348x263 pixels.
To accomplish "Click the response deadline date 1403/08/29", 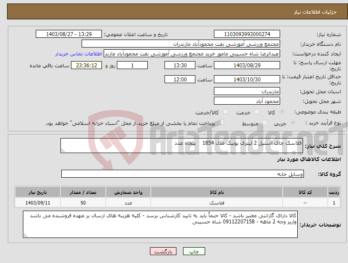I will (247, 65).
